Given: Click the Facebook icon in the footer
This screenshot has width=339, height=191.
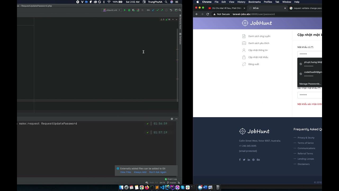Looking at the screenshot, I should pos(240,160).
